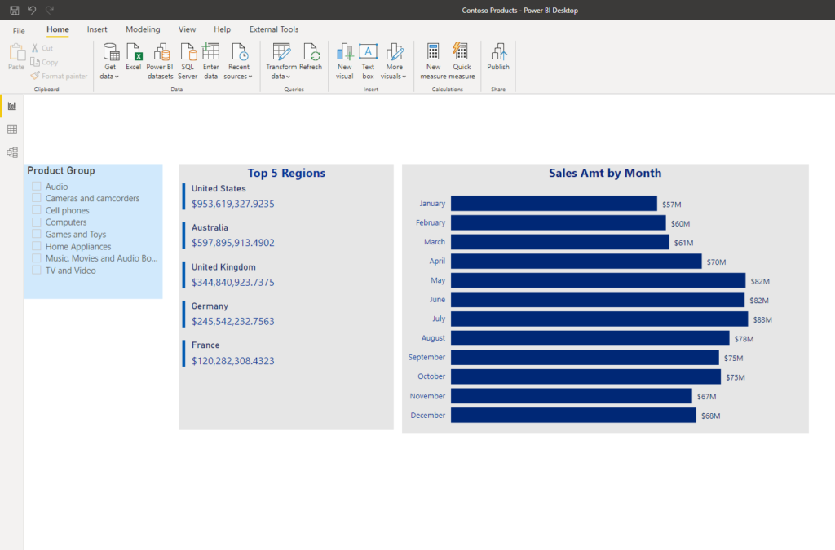Image resolution: width=835 pixels, height=550 pixels.
Task: Check Home Appliances checkbox
Action: click(37, 246)
